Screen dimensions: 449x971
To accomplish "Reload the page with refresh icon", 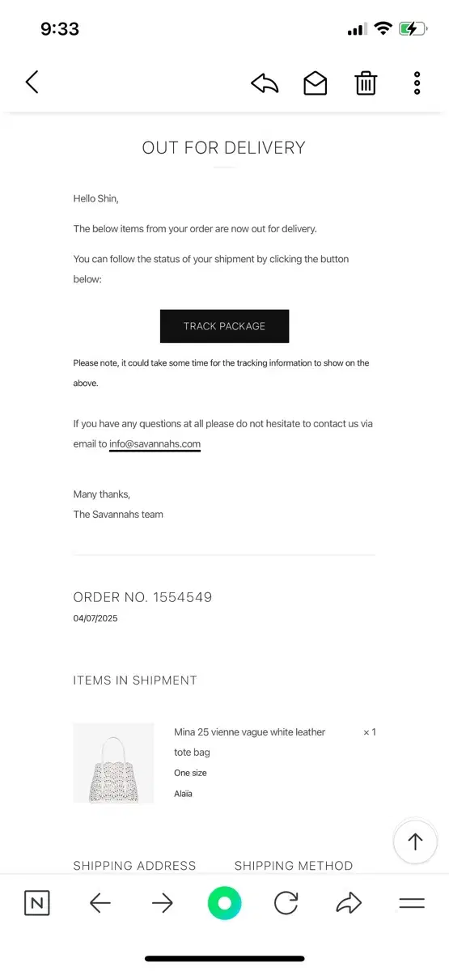I will click(x=286, y=903).
